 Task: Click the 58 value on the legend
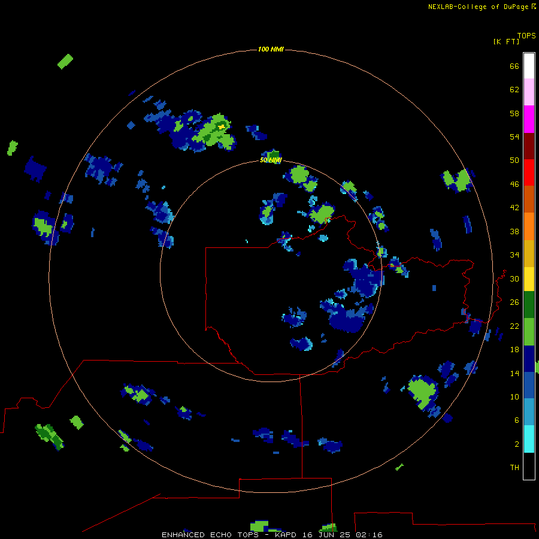pyautogui.click(x=514, y=113)
